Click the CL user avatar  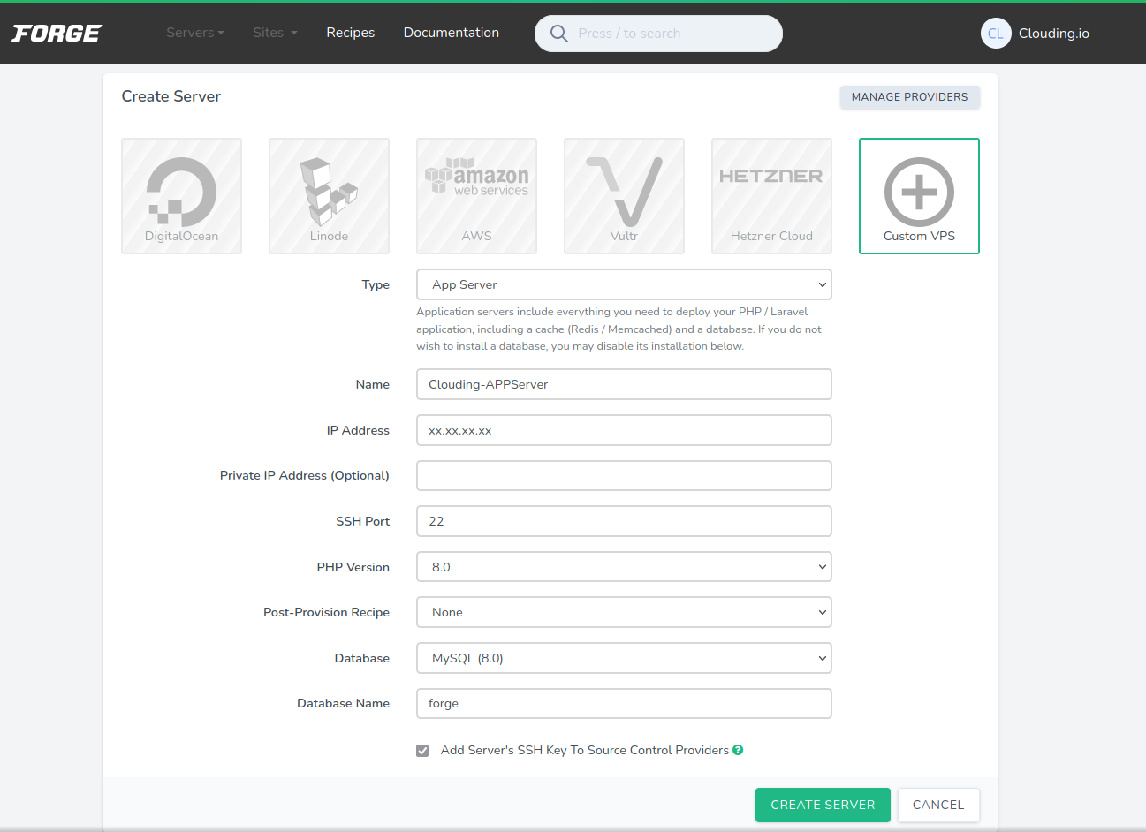tap(996, 34)
